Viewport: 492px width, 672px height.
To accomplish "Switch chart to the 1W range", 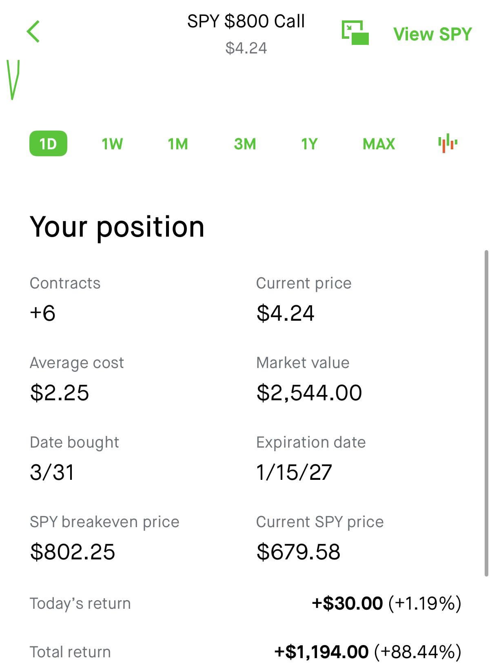I will pyautogui.click(x=112, y=144).
